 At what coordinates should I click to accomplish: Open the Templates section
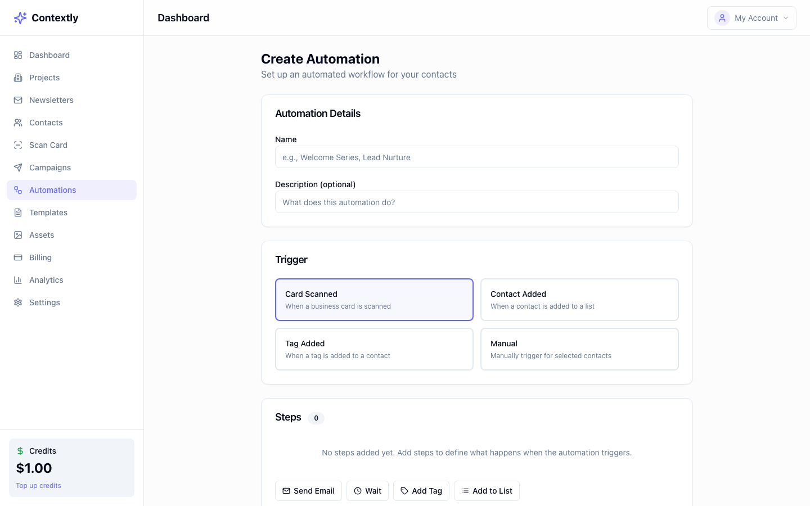pyautogui.click(x=48, y=213)
